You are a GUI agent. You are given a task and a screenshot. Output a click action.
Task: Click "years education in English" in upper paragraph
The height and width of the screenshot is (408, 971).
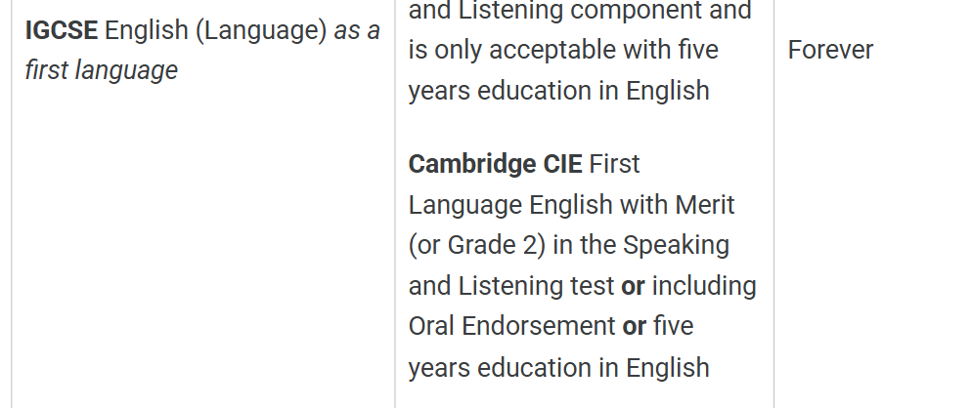point(558,91)
